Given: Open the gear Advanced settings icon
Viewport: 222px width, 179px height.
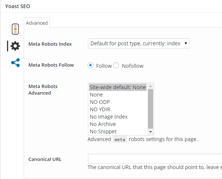Looking at the screenshot, I should [15, 46].
